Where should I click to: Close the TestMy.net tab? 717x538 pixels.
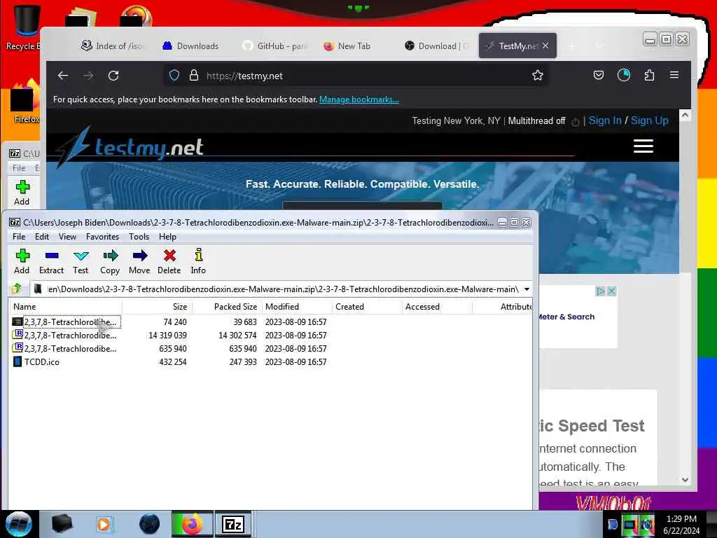pos(545,46)
